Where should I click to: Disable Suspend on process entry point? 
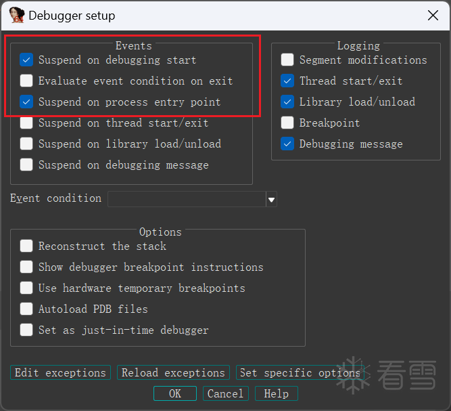pos(26,102)
